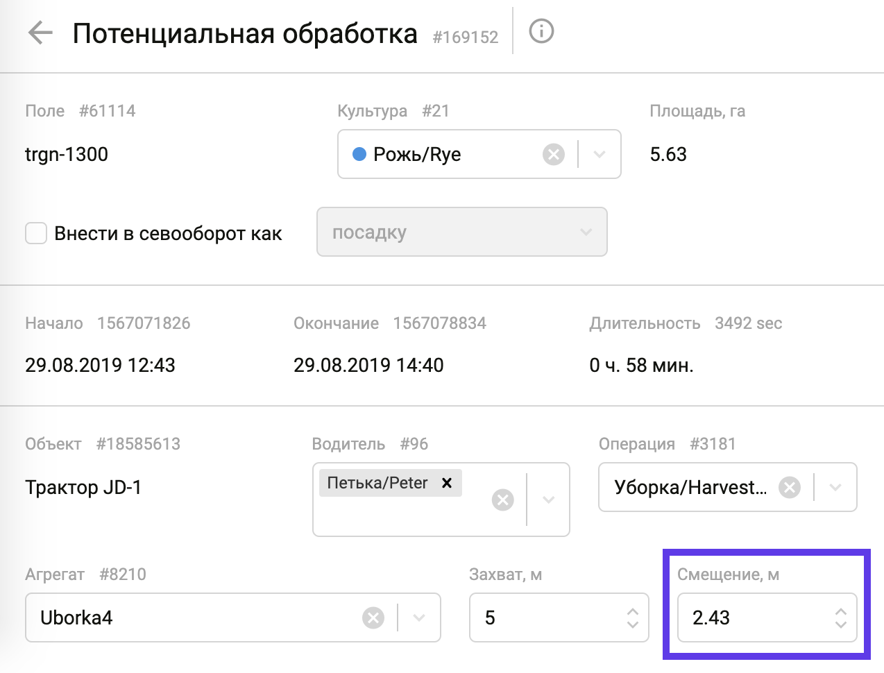Expand the Агрегат dropdown chevron

point(419,617)
